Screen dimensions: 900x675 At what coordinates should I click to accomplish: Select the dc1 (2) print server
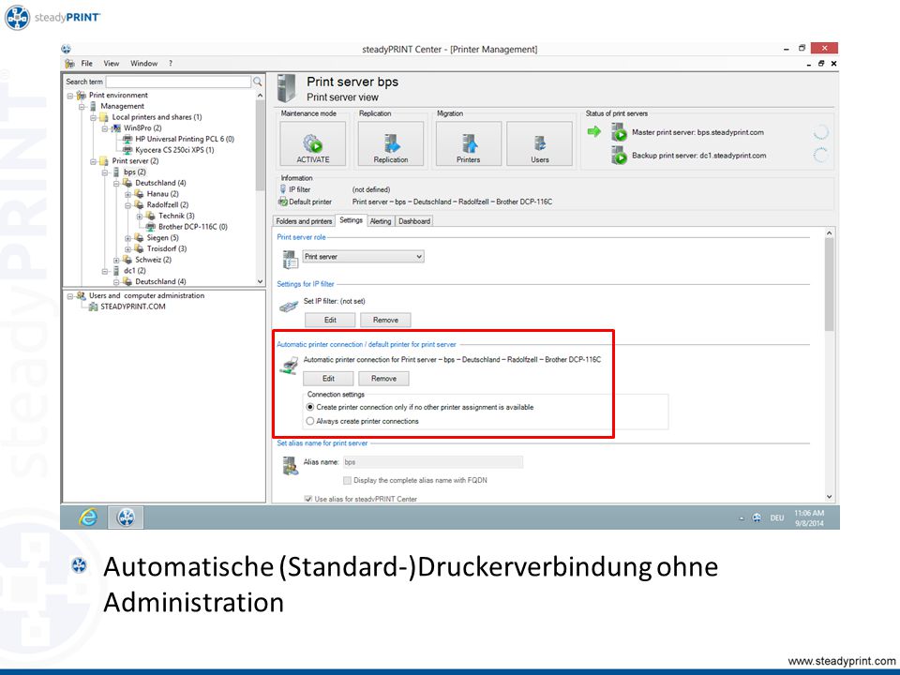coord(134,271)
